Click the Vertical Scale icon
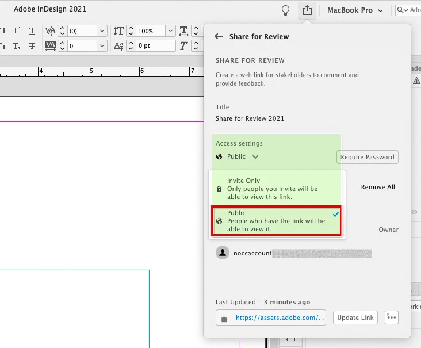Viewport: 421px width, 348px height. (118, 31)
